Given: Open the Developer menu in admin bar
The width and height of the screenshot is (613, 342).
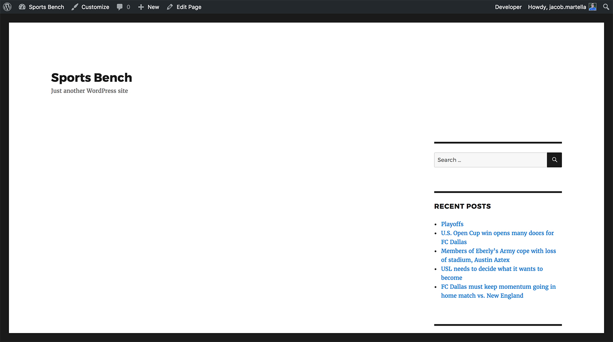Looking at the screenshot, I should coord(508,7).
